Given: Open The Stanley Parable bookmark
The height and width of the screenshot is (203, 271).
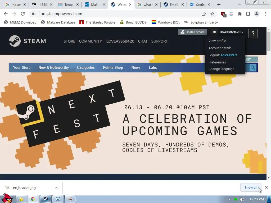Looking at the screenshot, I should coord(97,22).
